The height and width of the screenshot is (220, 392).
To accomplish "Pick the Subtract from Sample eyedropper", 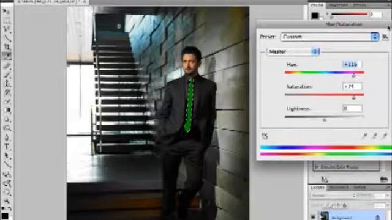I will [385, 136].
